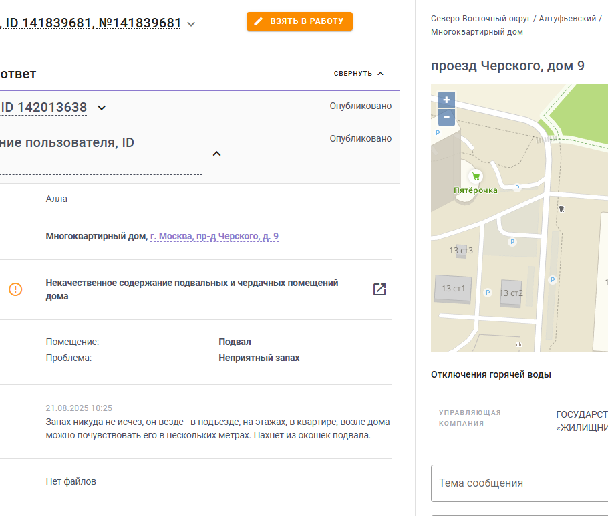Click parking marker near 13 ст2 building
The height and width of the screenshot is (516, 608).
[x=488, y=293]
